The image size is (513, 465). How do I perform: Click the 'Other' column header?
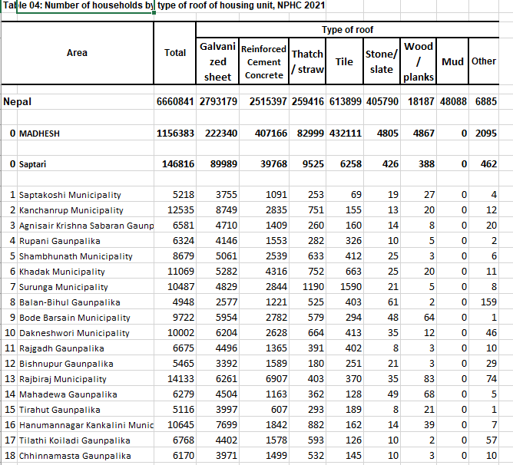coord(484,61)
